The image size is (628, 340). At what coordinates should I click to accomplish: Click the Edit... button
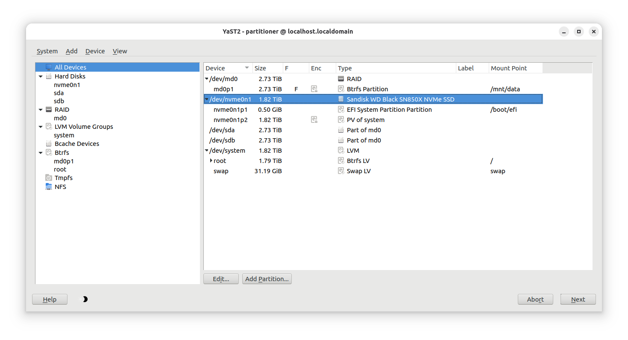tap(221, 279)
